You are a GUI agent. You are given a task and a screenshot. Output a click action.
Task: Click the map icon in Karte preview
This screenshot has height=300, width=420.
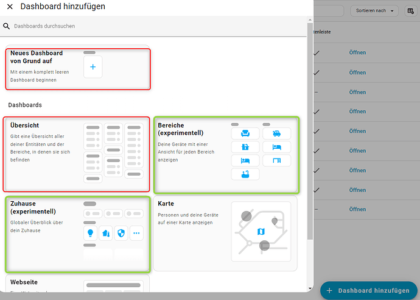coord(261,232)
